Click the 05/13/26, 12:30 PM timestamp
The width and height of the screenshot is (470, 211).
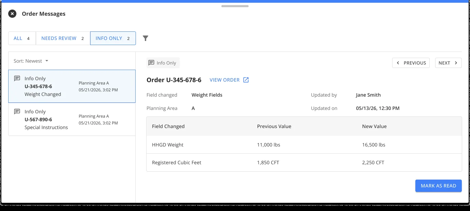pyautogui.click(x=378, y=108)
